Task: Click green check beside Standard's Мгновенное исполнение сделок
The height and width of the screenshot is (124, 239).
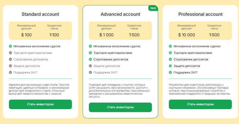Action: 10,46
